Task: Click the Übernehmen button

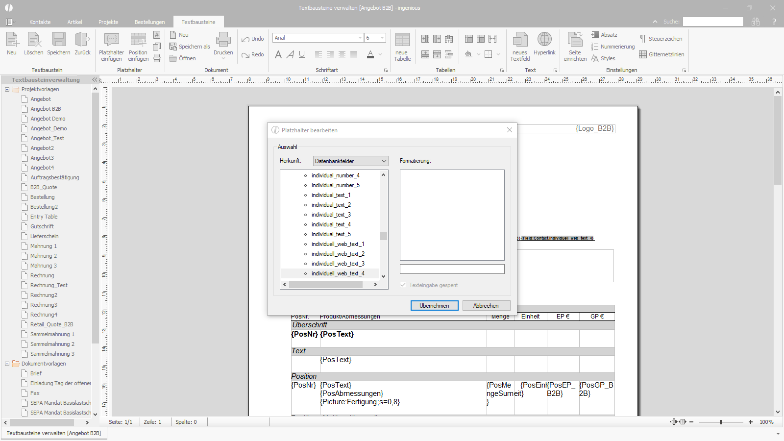Action: [434, 305]
